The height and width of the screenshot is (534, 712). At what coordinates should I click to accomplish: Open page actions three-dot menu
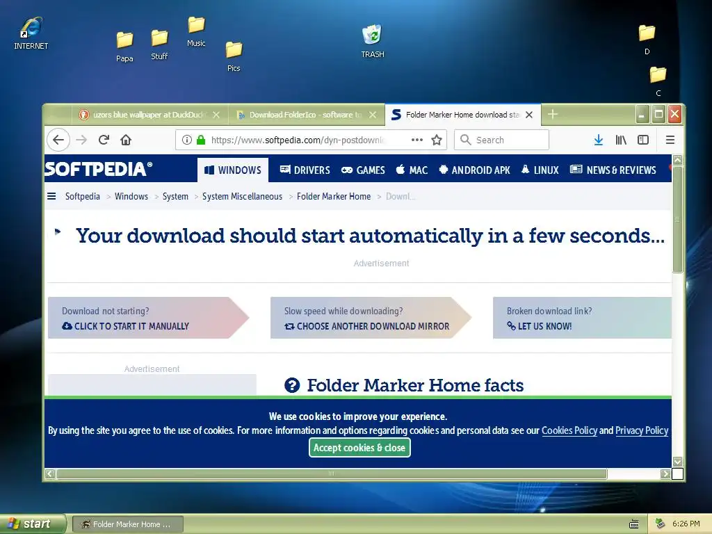(417, 140)
